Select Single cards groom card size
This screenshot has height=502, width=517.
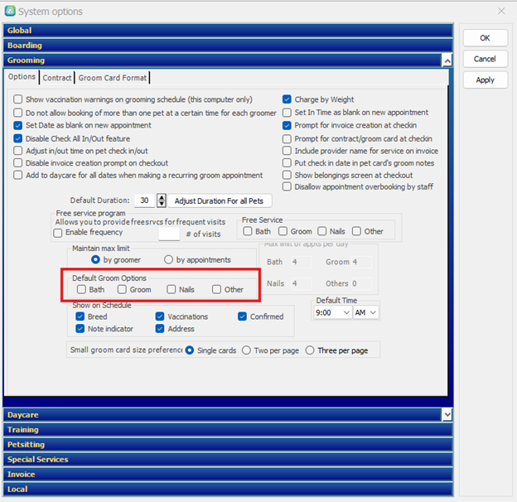(x=190, y=350)
